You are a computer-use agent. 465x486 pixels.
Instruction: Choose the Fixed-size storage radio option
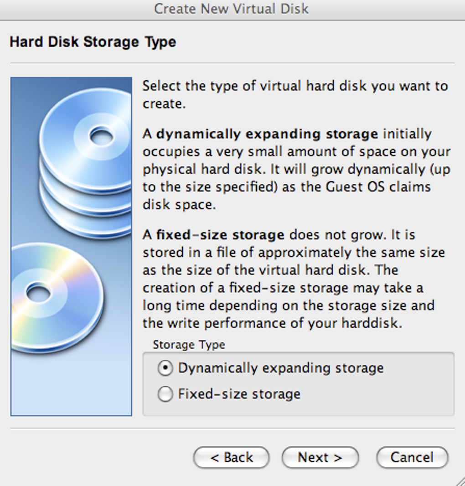pyautogui.click(x=165, y=394)
